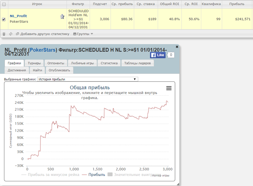The image size is (253, 186).
Task: Sort by Ср. прибыль column header
Action: click(x=122, y=4)
